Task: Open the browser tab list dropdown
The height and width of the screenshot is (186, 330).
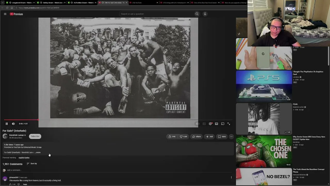Action: tap(3, 3)
